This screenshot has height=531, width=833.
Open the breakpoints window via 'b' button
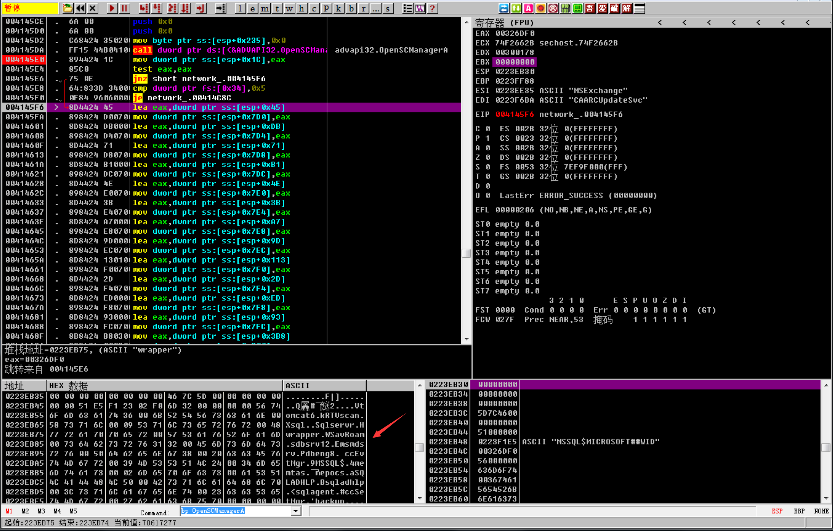(351, 8)
